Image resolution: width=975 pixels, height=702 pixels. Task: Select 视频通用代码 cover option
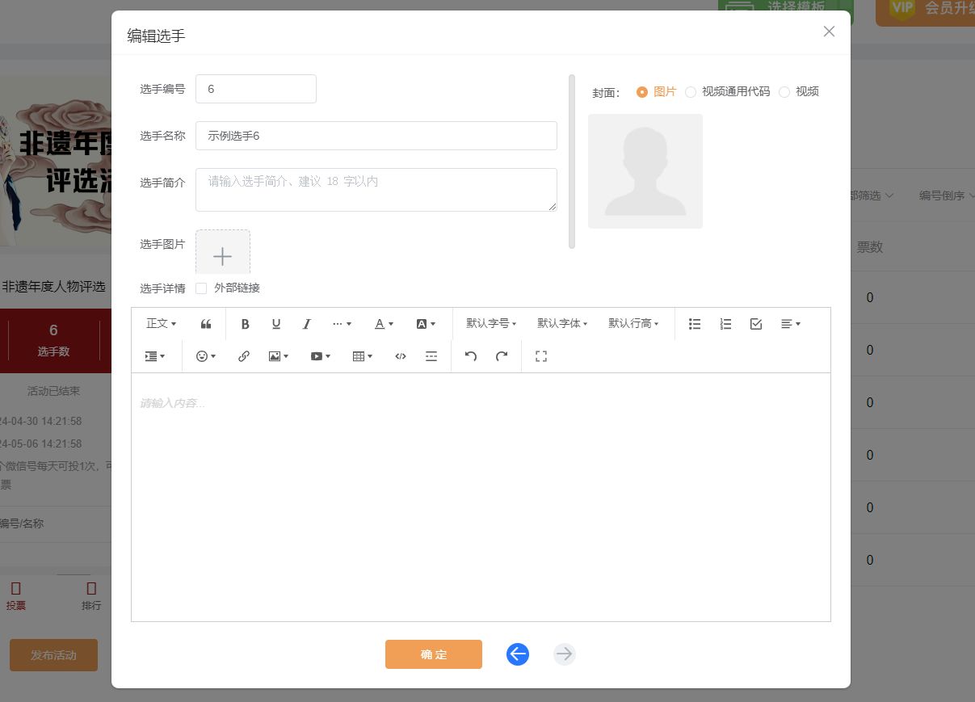point(691,92)
